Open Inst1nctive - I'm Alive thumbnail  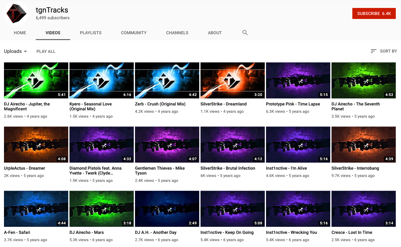pos(298,145)
